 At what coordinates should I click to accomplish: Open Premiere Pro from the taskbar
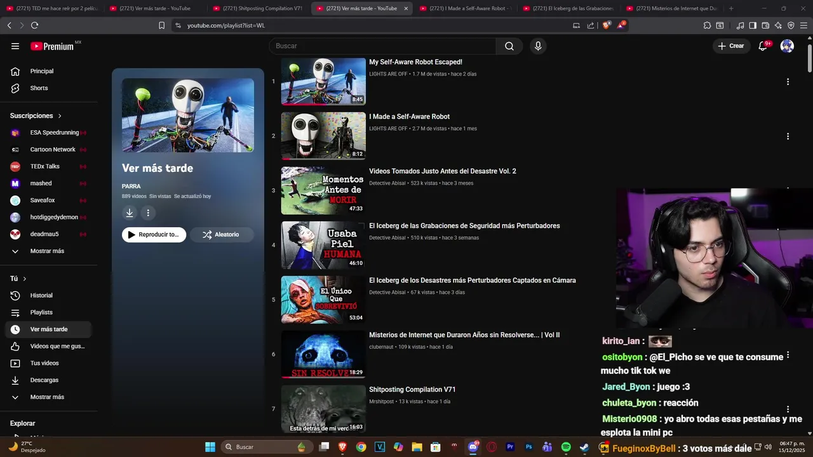click(x=510, y=447)
